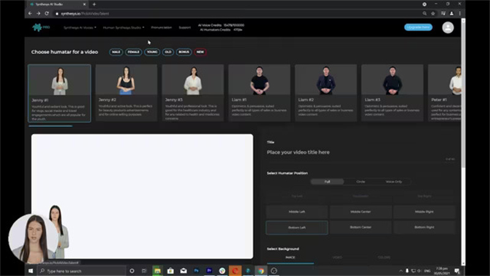Screen dimensions: 490x276
Task: Open Cortana circle in taskbar
Action: pos(132,271)
